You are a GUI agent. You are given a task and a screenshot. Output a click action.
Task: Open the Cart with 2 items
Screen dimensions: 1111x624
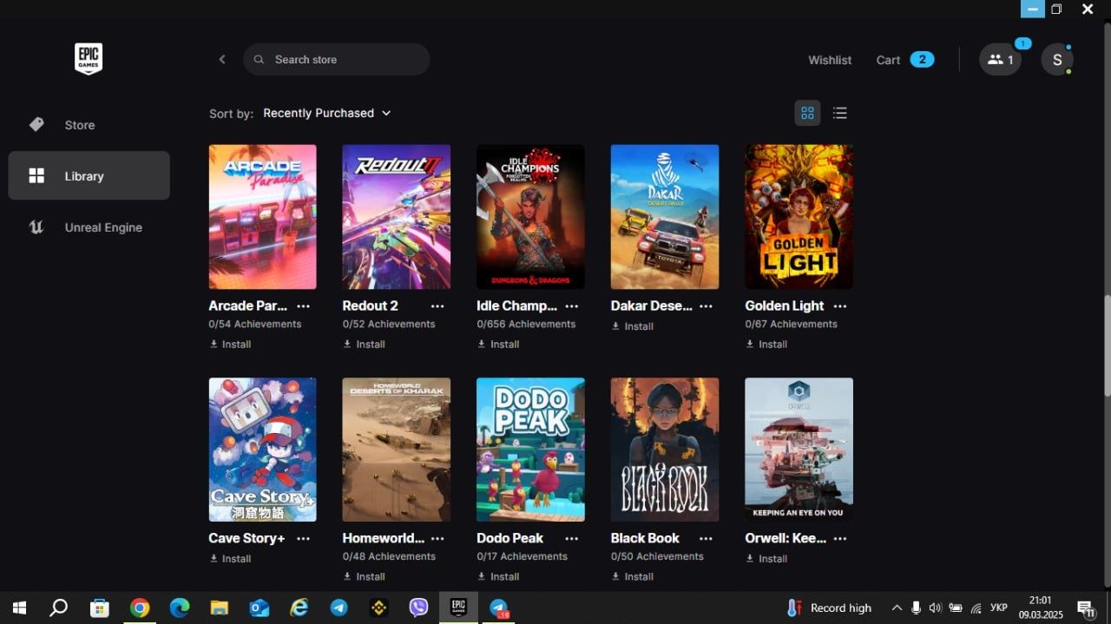(905, 60)
